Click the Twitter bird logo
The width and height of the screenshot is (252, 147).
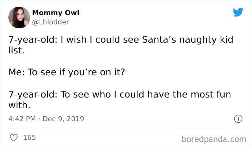pyautogui.click(x=238, y=13)
